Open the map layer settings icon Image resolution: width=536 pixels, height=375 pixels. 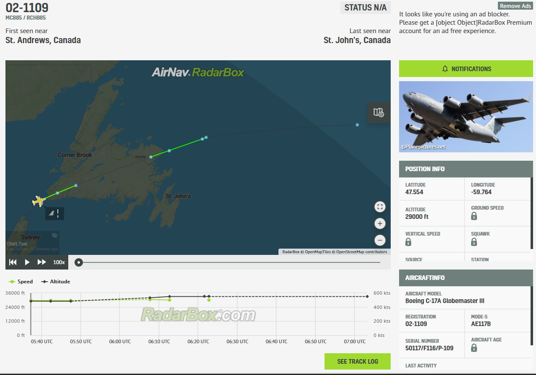pyautogui.click(x=379, y=113)
